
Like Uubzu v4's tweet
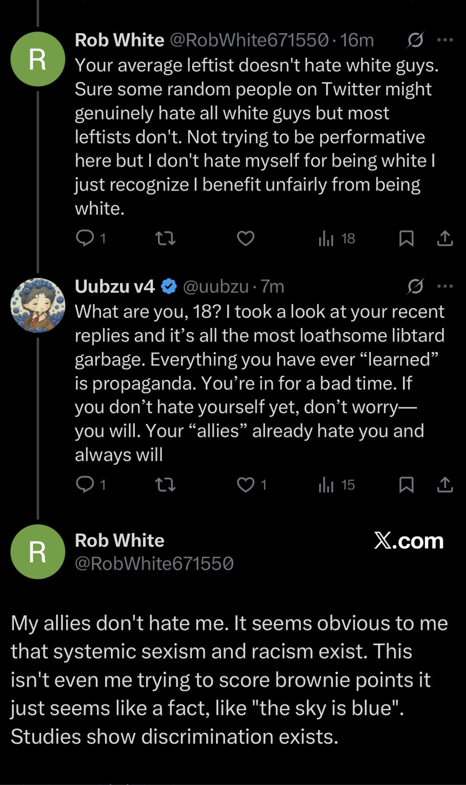point(246,485)
